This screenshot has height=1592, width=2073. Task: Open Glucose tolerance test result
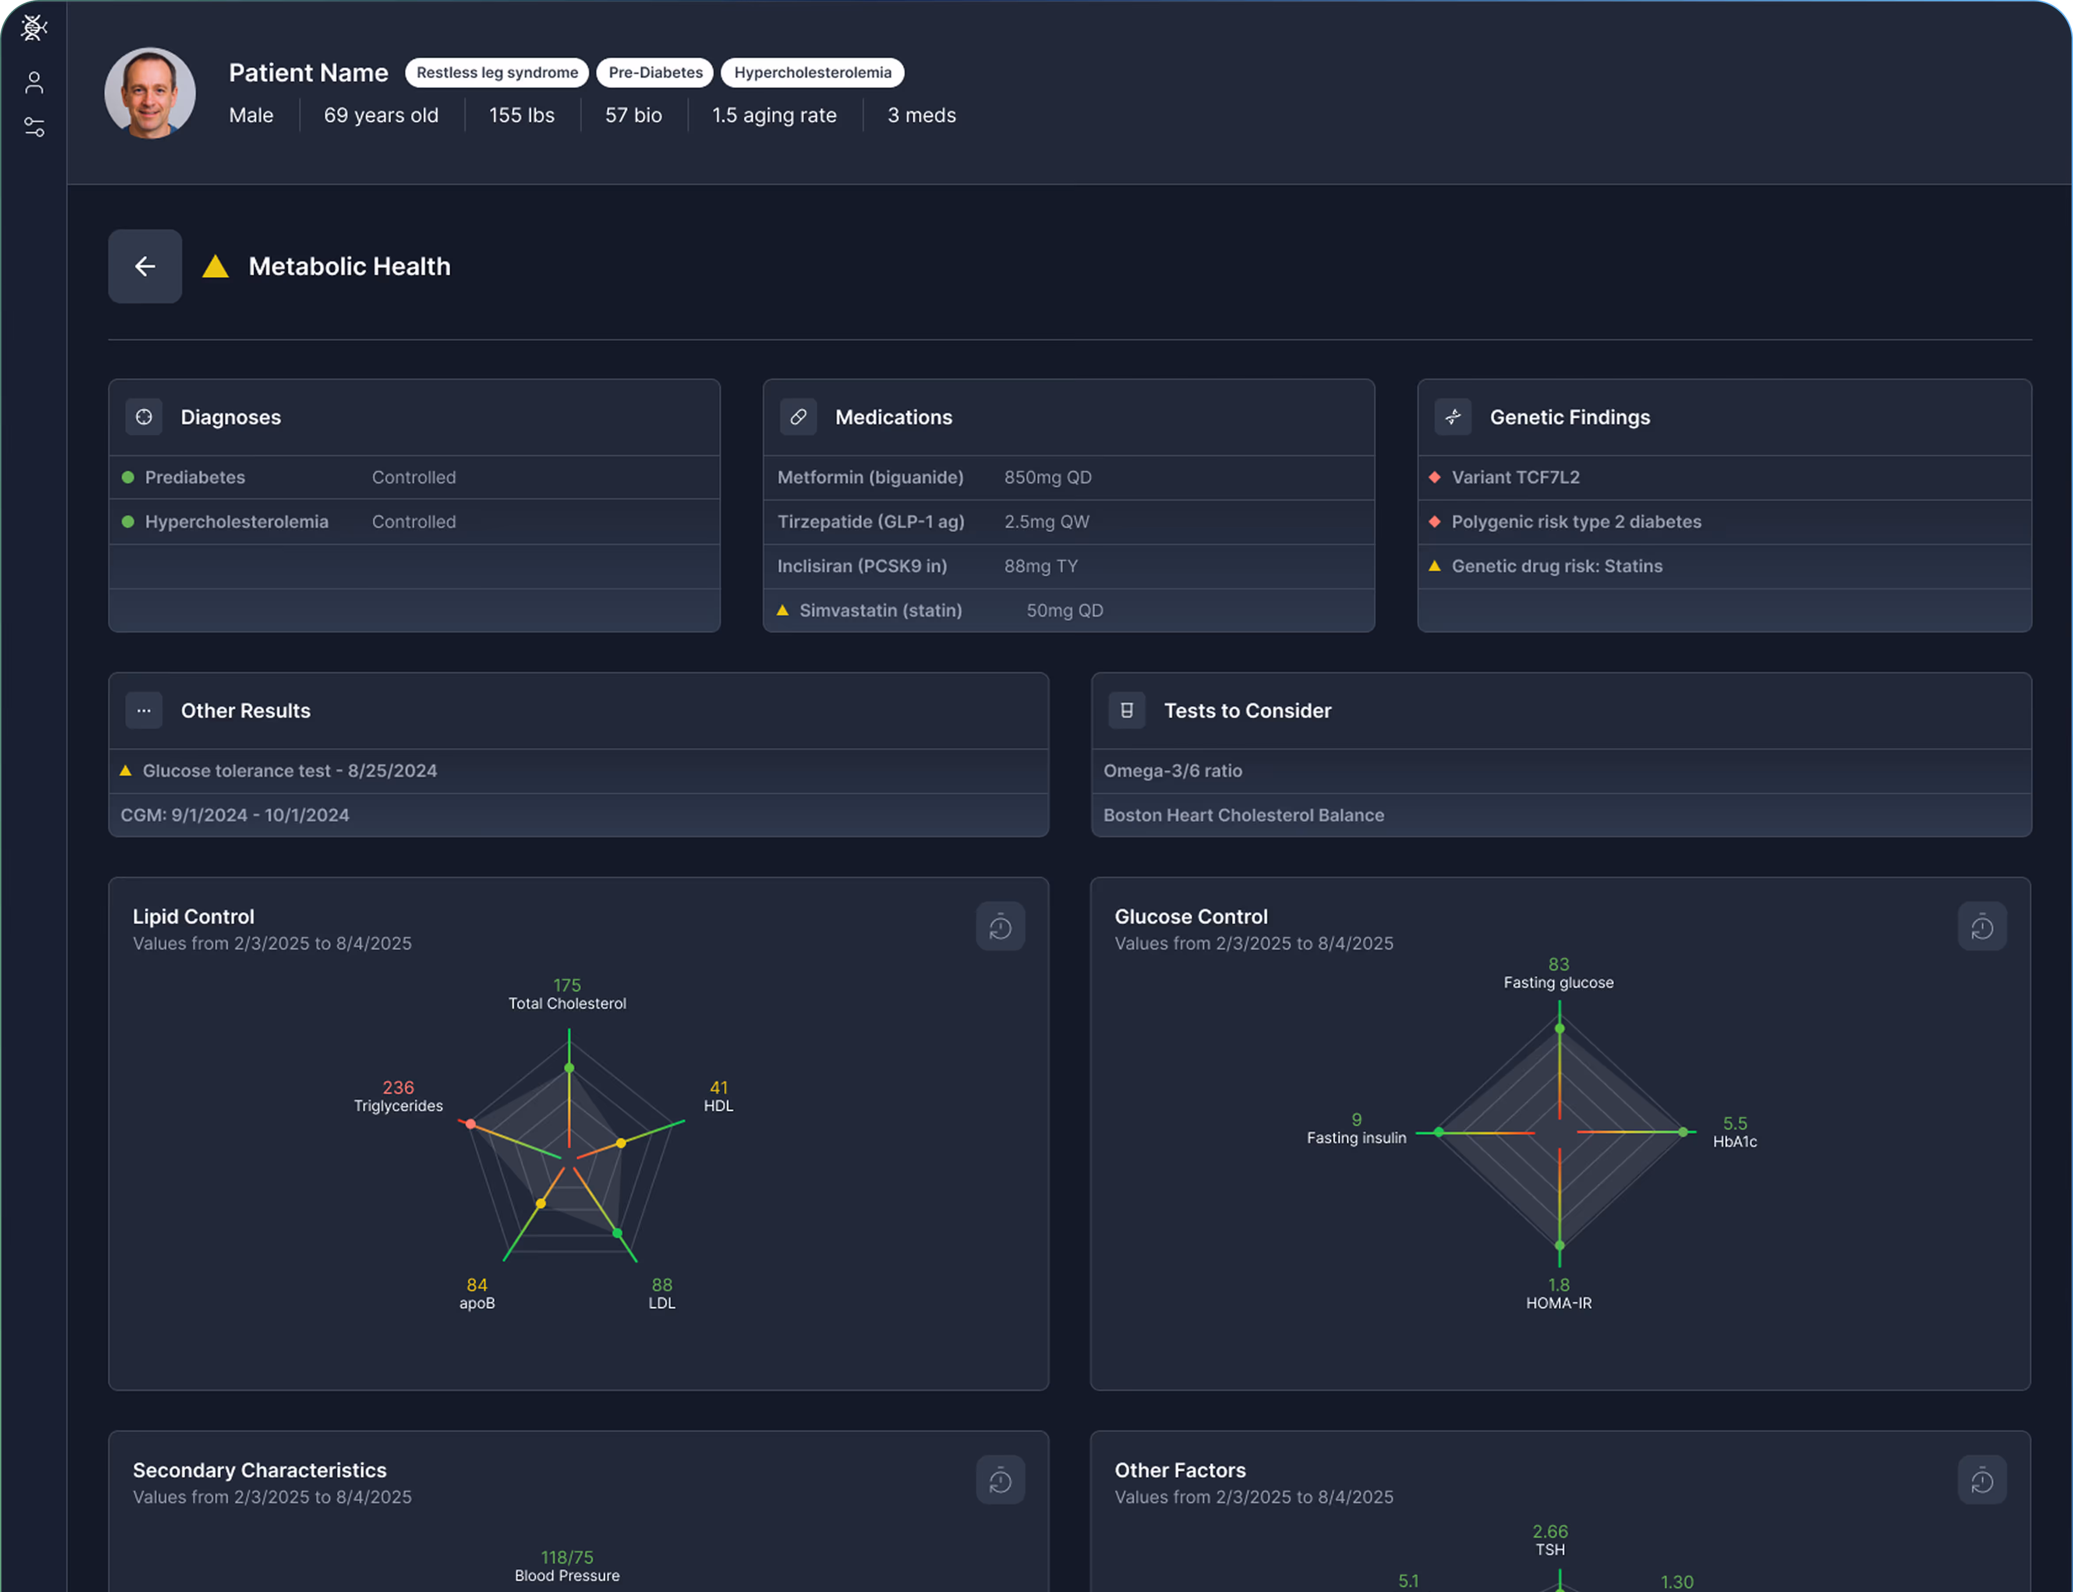coord(290,770)
